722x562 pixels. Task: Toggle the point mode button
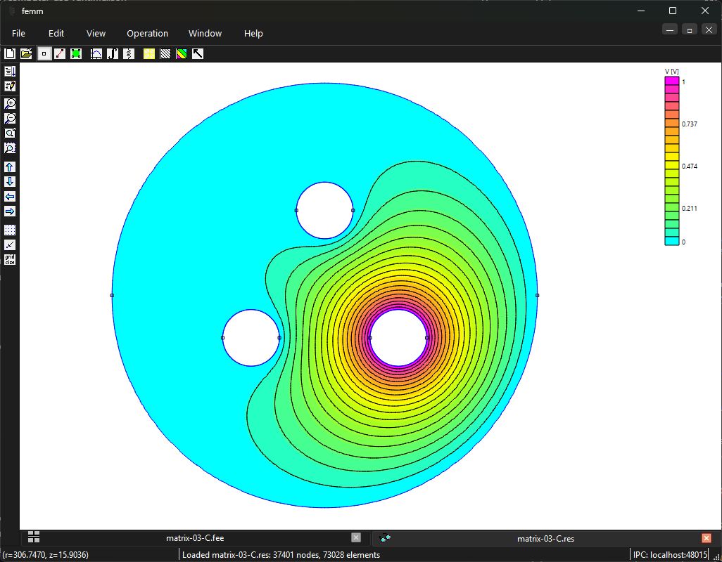[x=44, y=54]
